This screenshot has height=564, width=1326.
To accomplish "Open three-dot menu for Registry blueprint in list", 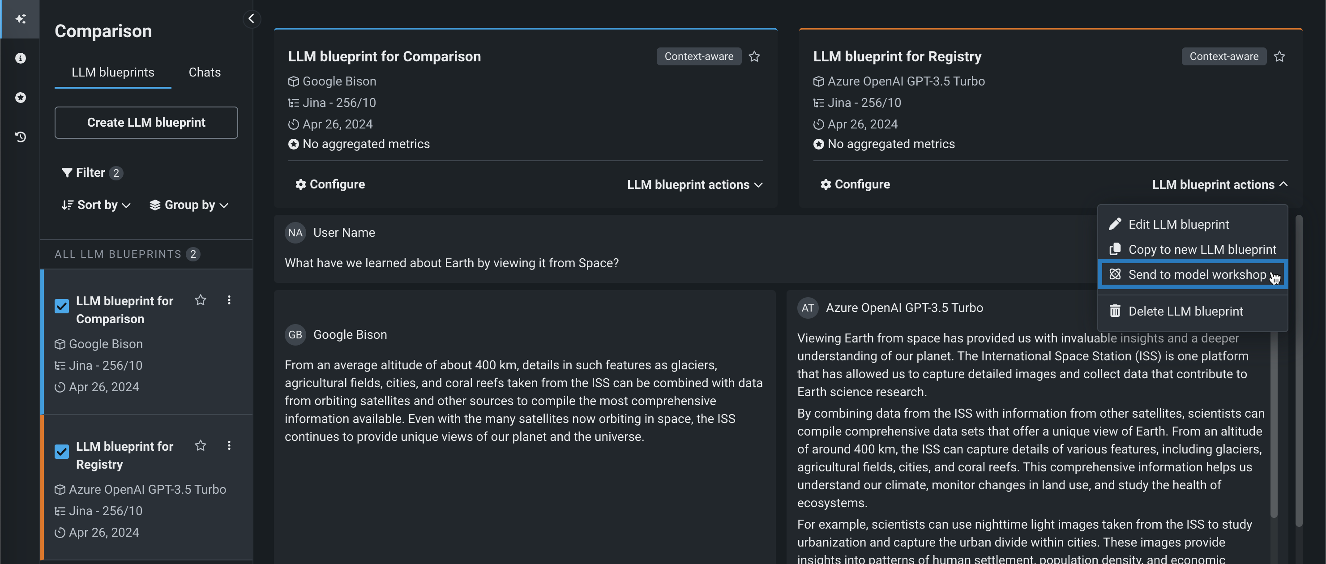I will pyautogui.click(x=229, y=446).
